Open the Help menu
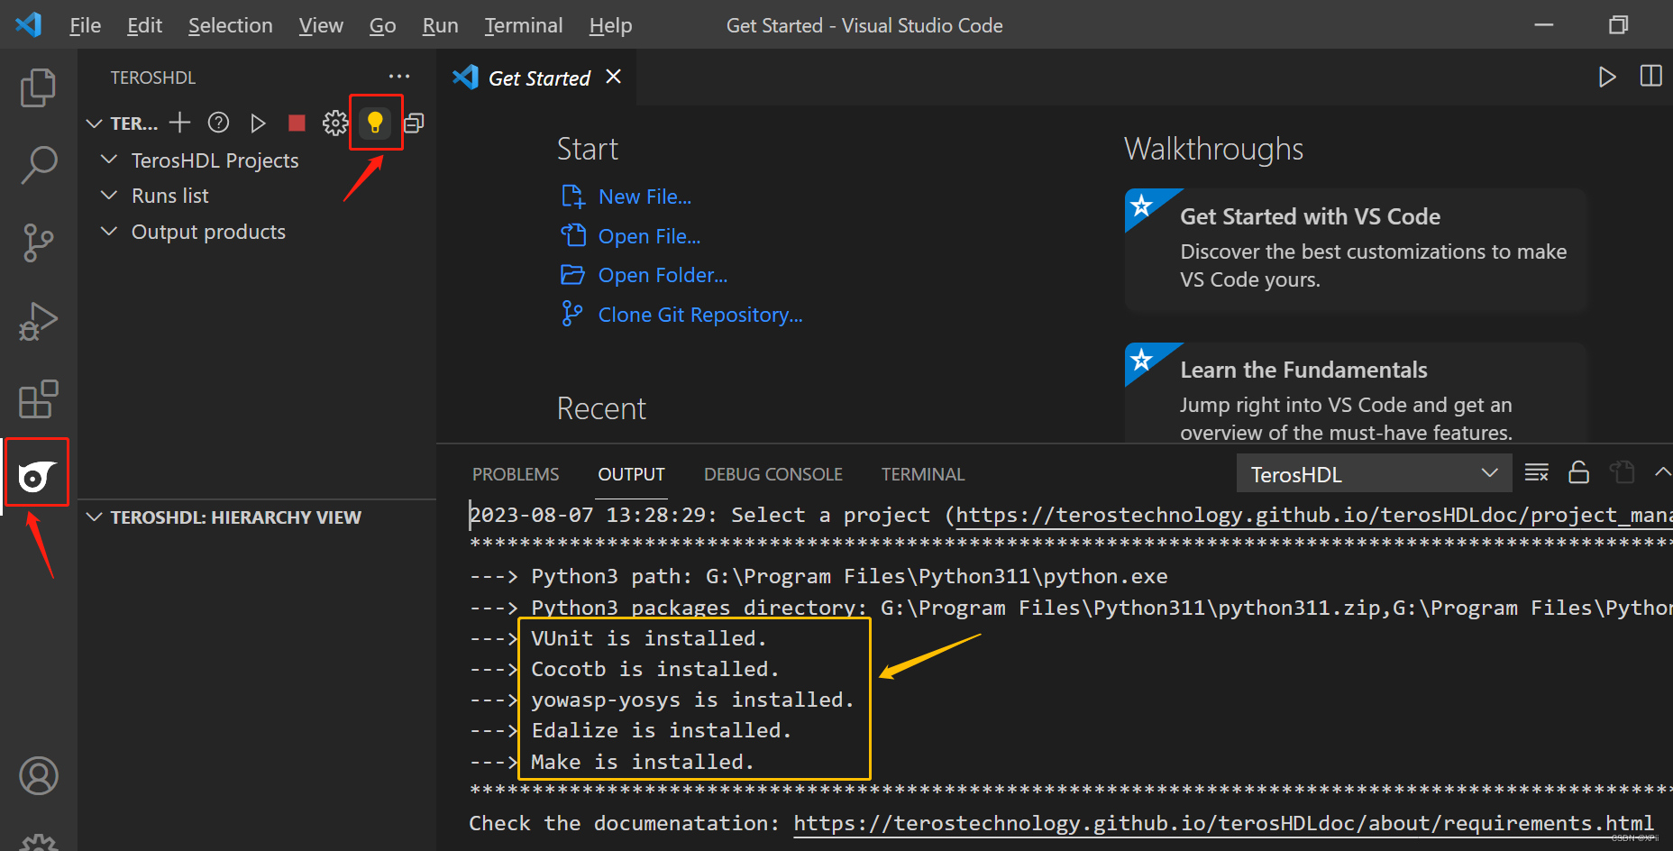The image size is (1673, 851). (x=610, y=25)
